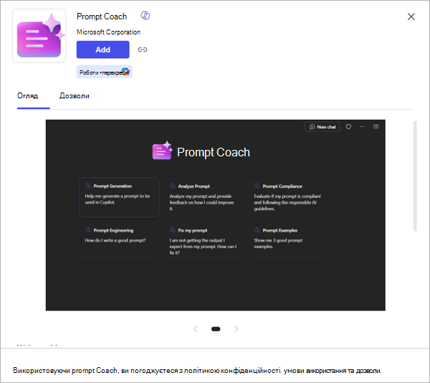Close the Prompt Coach dialog
Image resolution: width=430 pixels, height=383 pixels.
click(411, 16)
